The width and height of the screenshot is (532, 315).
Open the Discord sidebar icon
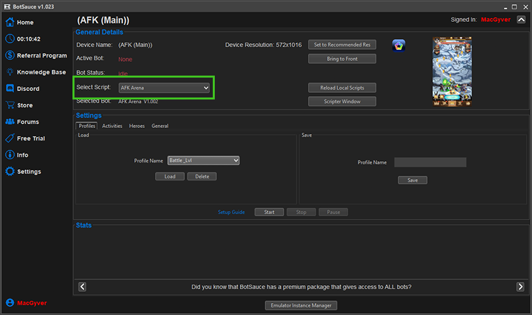point(10,89)
